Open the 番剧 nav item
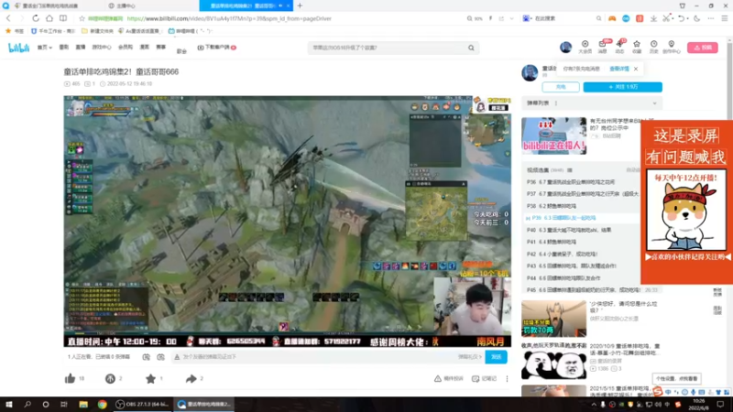This screenshot has height=412, width=733. (63, 48)
